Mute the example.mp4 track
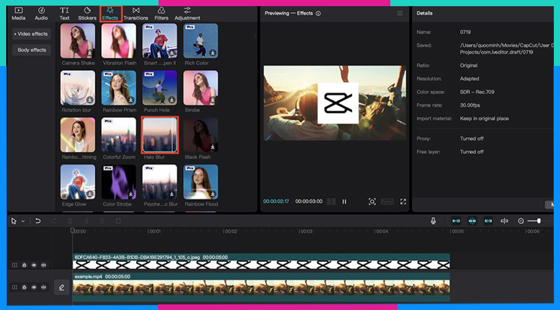Image resolution: width=560 pixels, height=310 pixels. coord(44,287)
